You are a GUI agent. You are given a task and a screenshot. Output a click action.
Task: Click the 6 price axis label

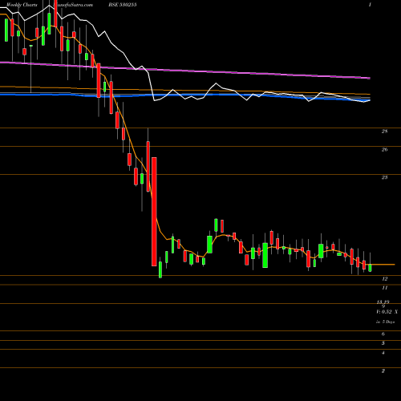click(x=383, y=334)
